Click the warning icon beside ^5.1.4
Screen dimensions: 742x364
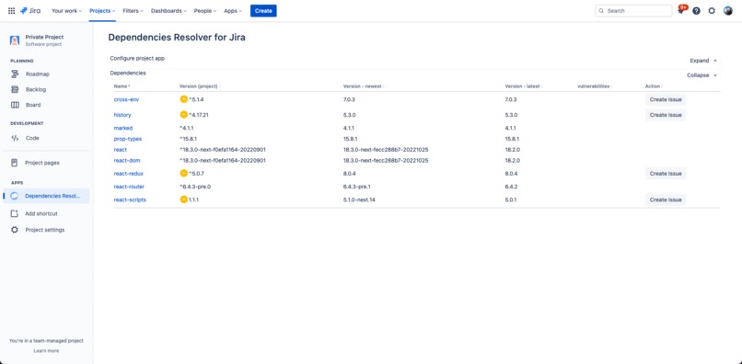pos(183,99)
